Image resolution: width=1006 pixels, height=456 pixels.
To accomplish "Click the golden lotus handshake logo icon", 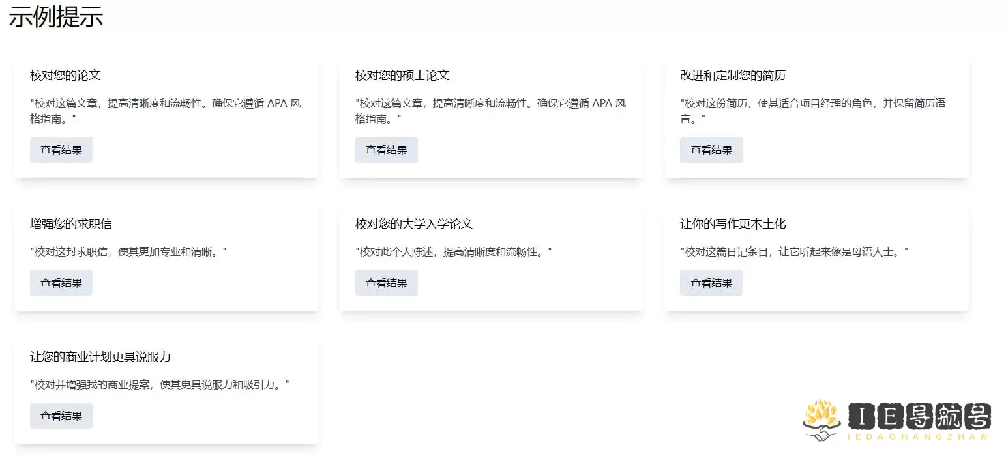I will coord(821,420).
